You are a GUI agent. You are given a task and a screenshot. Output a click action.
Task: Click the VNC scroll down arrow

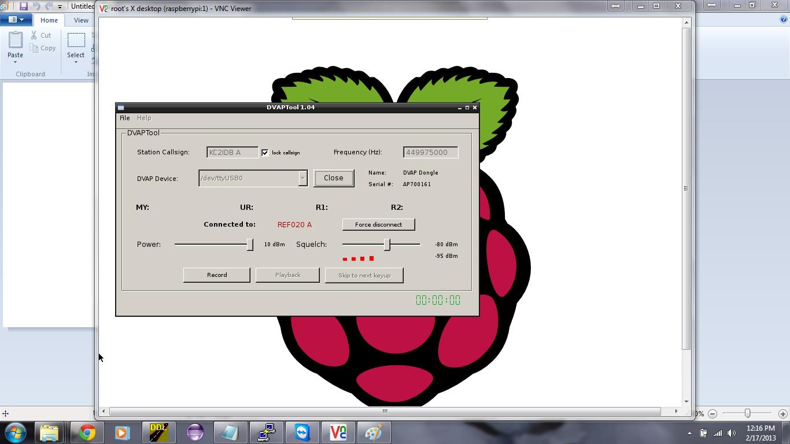coord(686,401)
